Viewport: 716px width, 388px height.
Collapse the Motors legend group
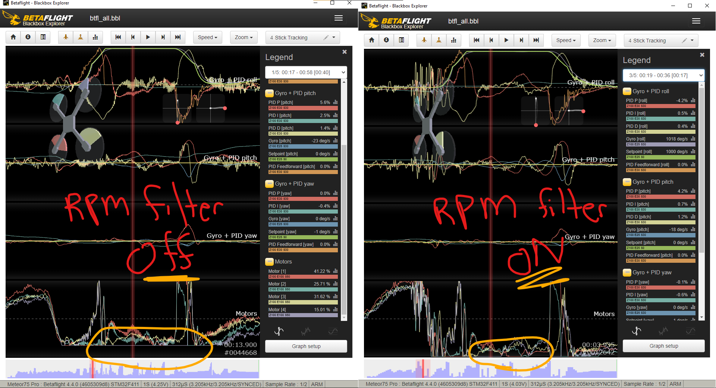click(x=269, y=261)
